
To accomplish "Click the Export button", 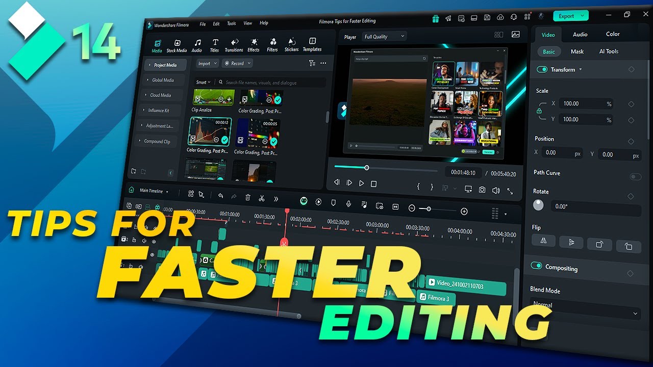I will click(x=570, y=16).
